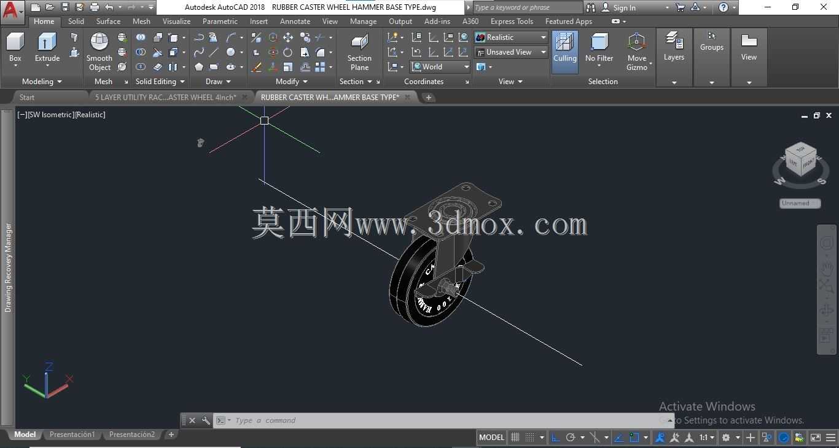
Task: Open the Move Gizmo tool
Action: [637, 52]
